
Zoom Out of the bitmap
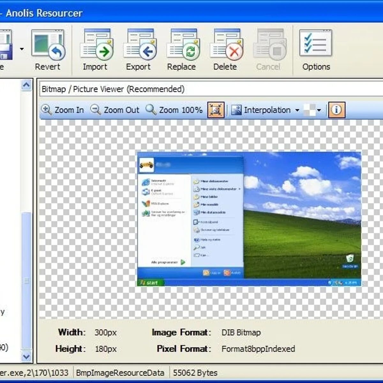click(x=115, y=110)
